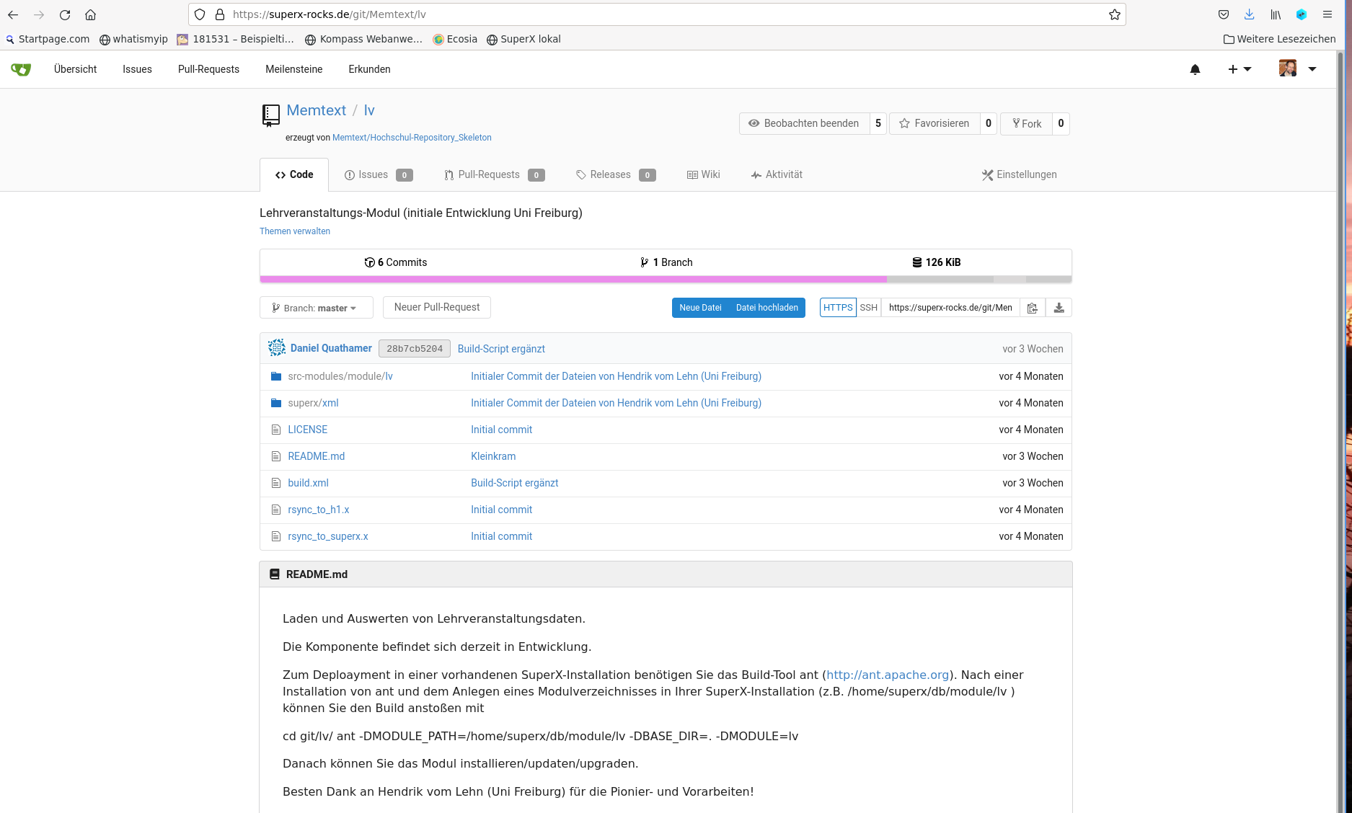This screenshot has width=1352, height=813.
Task: Click the Themen verwalten link
Action: coord(295,231)
